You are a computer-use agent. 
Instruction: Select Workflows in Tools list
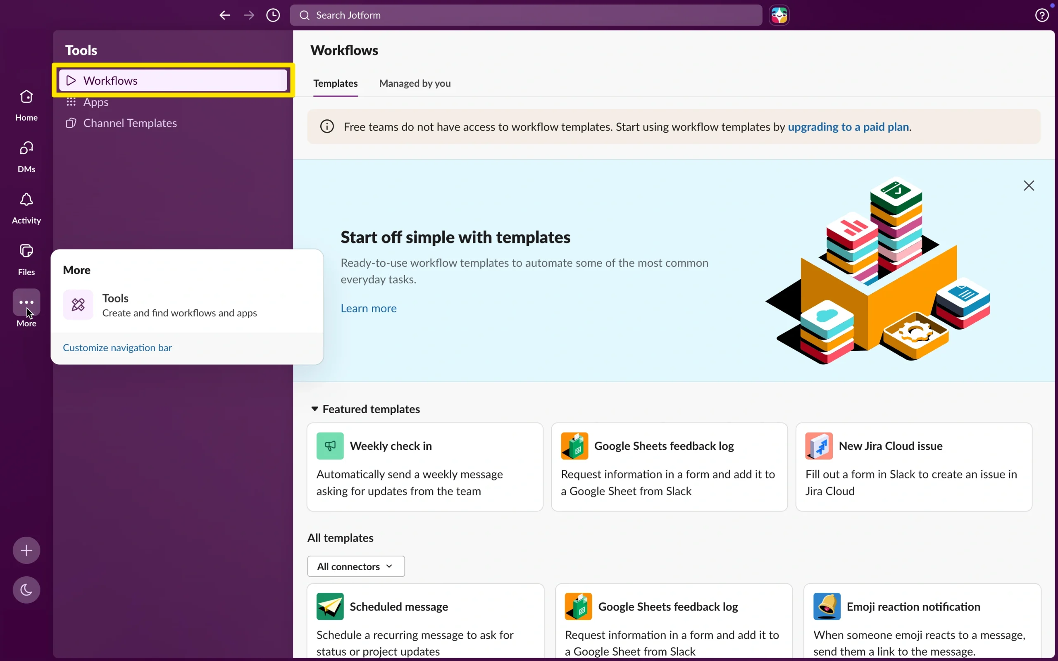pyautogui.click(x=173, y=81)
